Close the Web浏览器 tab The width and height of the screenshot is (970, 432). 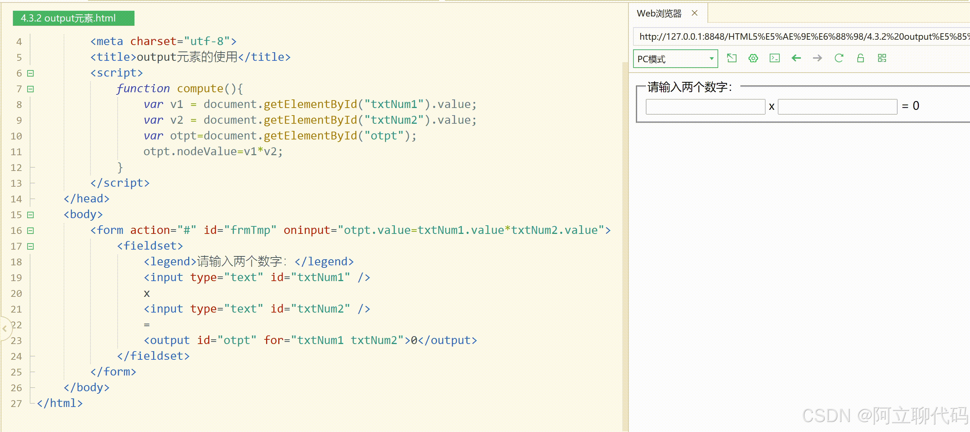(695, 13)
